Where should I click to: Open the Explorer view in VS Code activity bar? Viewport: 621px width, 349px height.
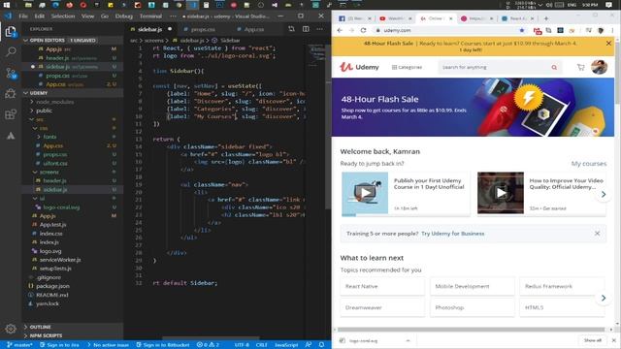coord(11,31)
